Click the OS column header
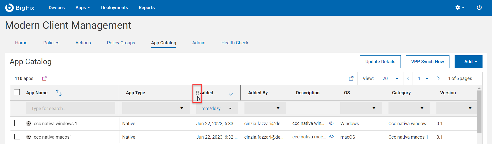Screen dimensions: 492x144 (x=347, y=93)
